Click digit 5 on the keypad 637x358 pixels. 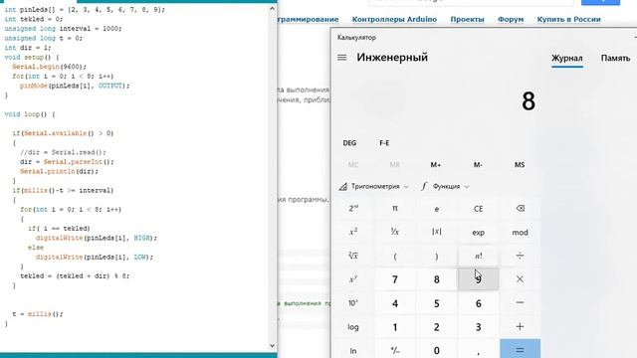437,302
